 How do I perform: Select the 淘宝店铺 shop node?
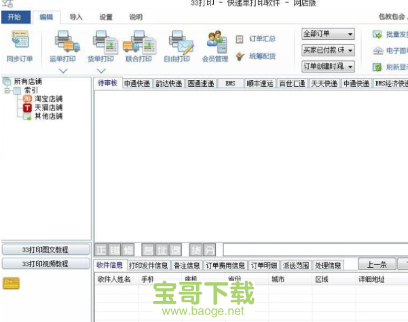(43, 99)
